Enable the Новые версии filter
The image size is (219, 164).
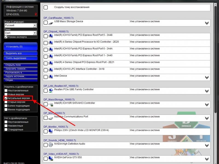[6, 94]
